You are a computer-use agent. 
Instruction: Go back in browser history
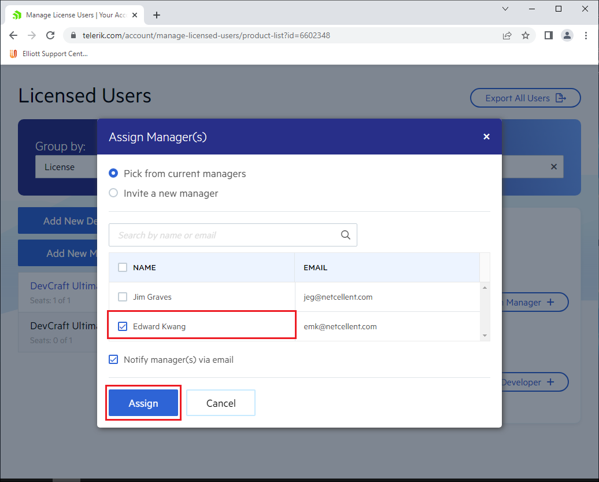click(13, 35)
